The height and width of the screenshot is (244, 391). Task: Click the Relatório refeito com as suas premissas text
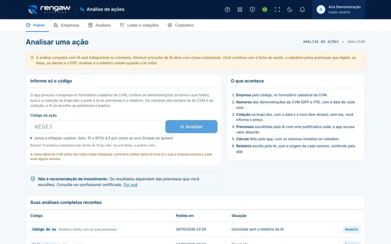(87, 229)
